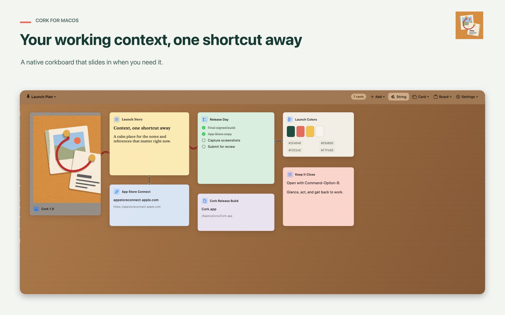Click the Launch Colors card title
This screenshot has width=505, height=315.
point(306,119)
